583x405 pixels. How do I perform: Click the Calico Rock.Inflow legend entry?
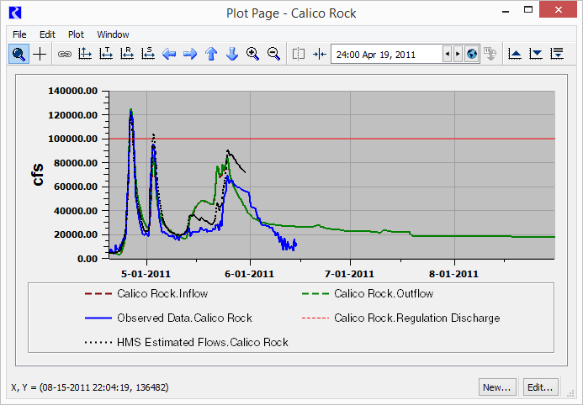pyautogui.click(x=146, y=293)
